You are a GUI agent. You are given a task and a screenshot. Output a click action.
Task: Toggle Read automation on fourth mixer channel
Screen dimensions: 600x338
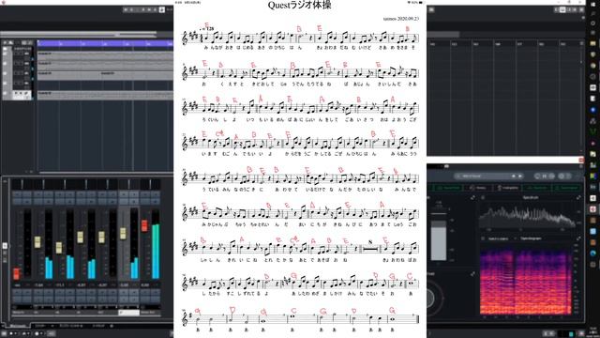81,293
